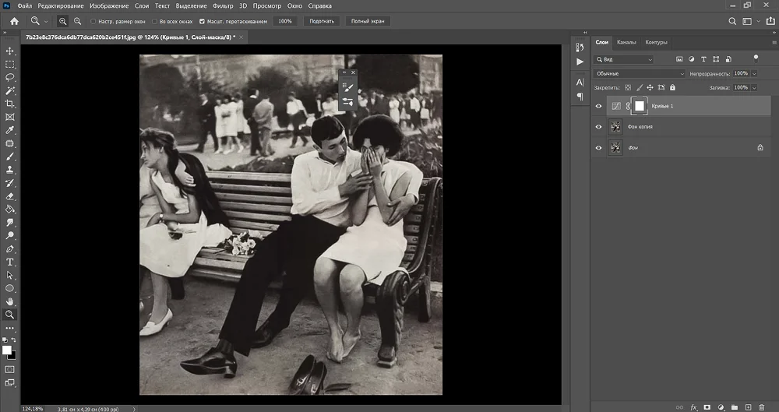Pick the Hand tool

pyautogui.click(x=10, y=301)
